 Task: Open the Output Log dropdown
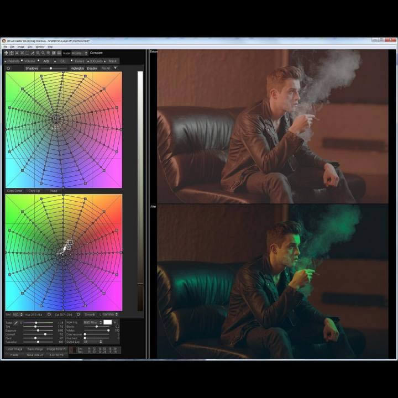93,342
